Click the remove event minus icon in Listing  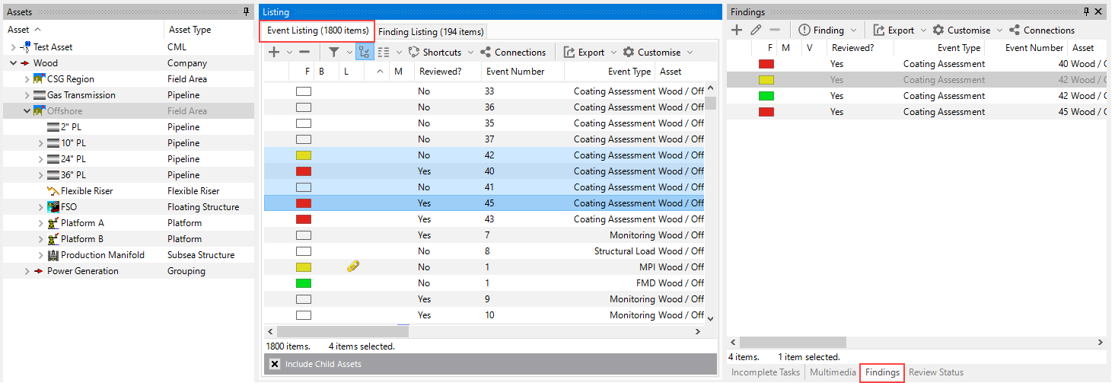[x=304, y=53]
